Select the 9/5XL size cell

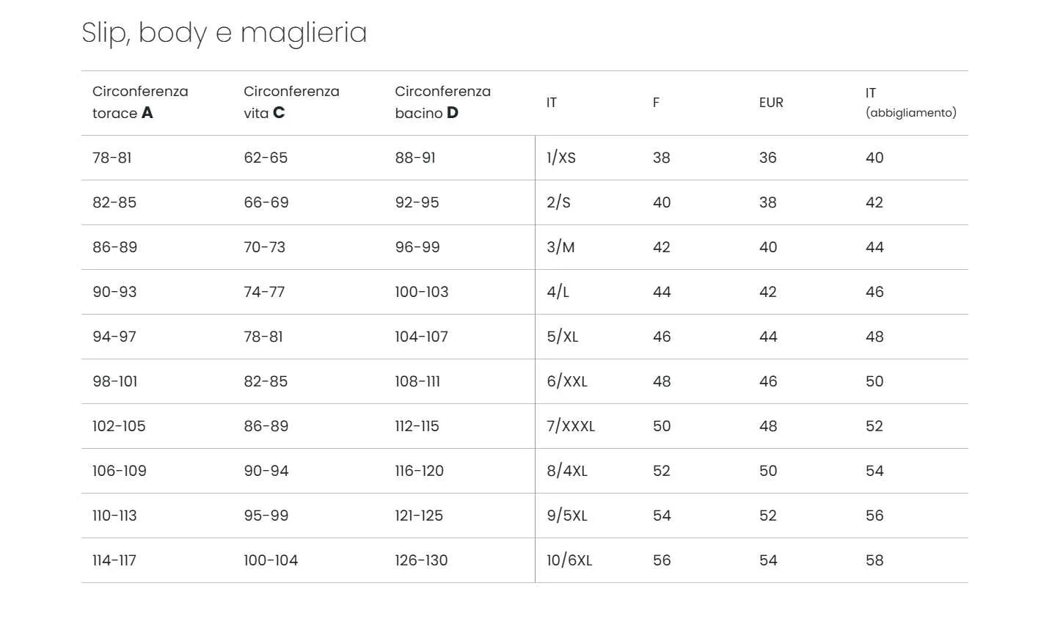[567, 516]
